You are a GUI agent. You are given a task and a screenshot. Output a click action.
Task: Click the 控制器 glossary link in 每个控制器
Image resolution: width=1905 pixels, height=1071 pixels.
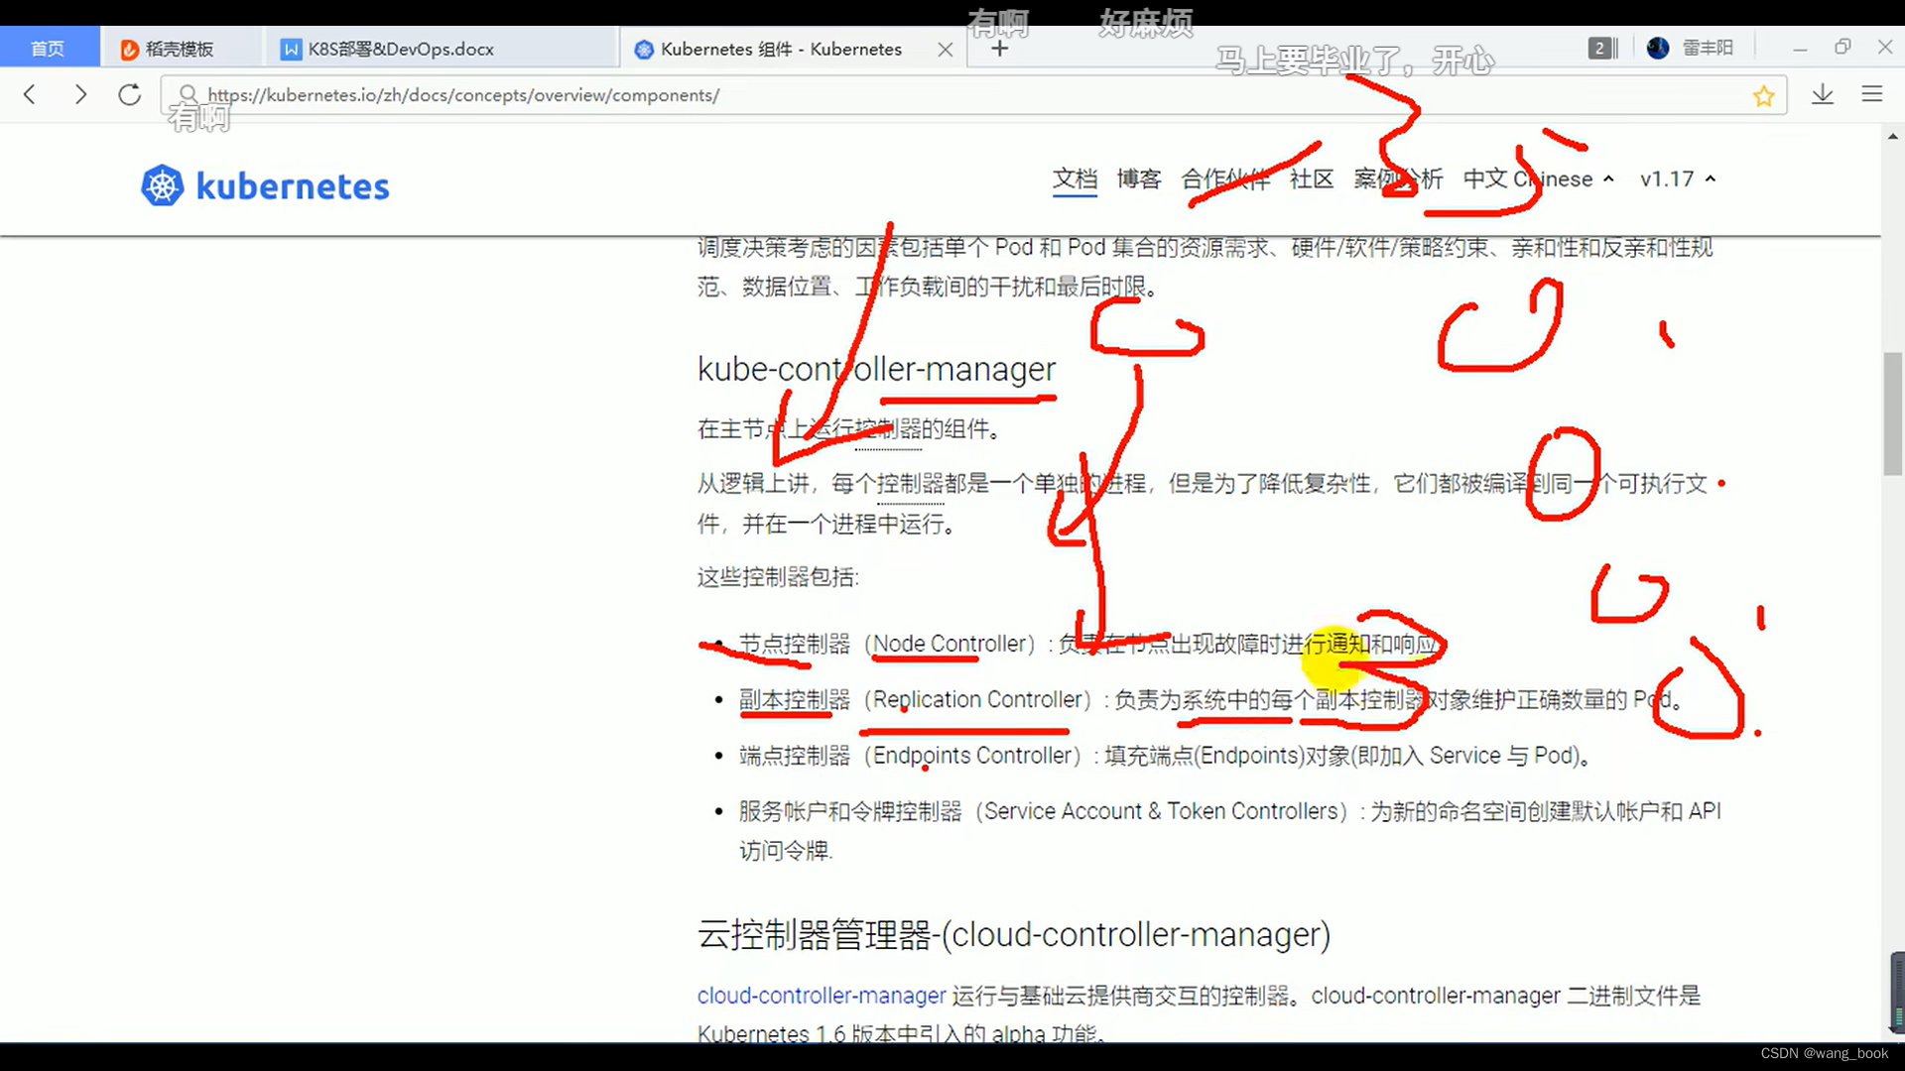[x=910, y=484]
